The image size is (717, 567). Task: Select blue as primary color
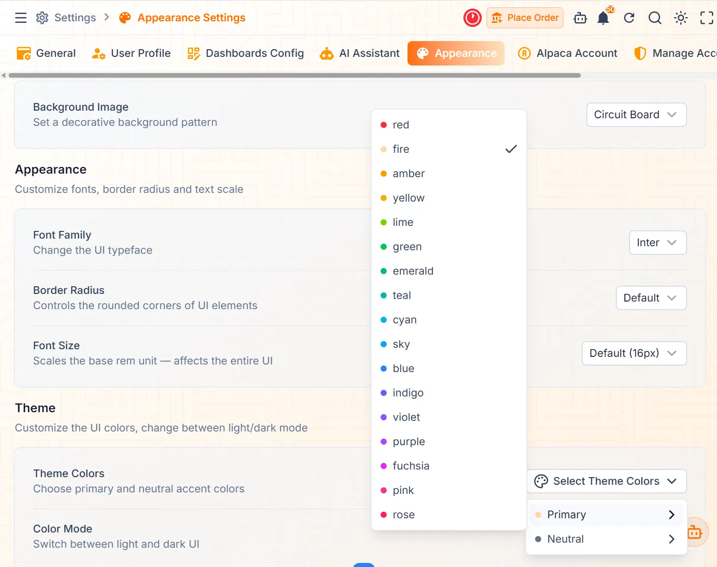(449, 369)
